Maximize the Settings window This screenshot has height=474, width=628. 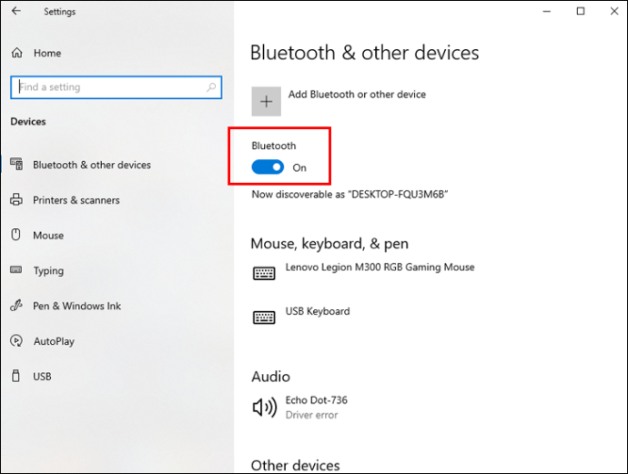point(581,11)
